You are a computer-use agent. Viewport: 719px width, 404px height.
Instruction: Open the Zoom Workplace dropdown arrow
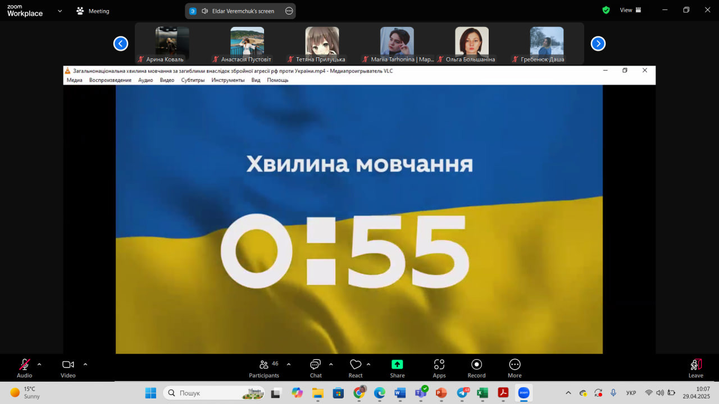(60, 11)
